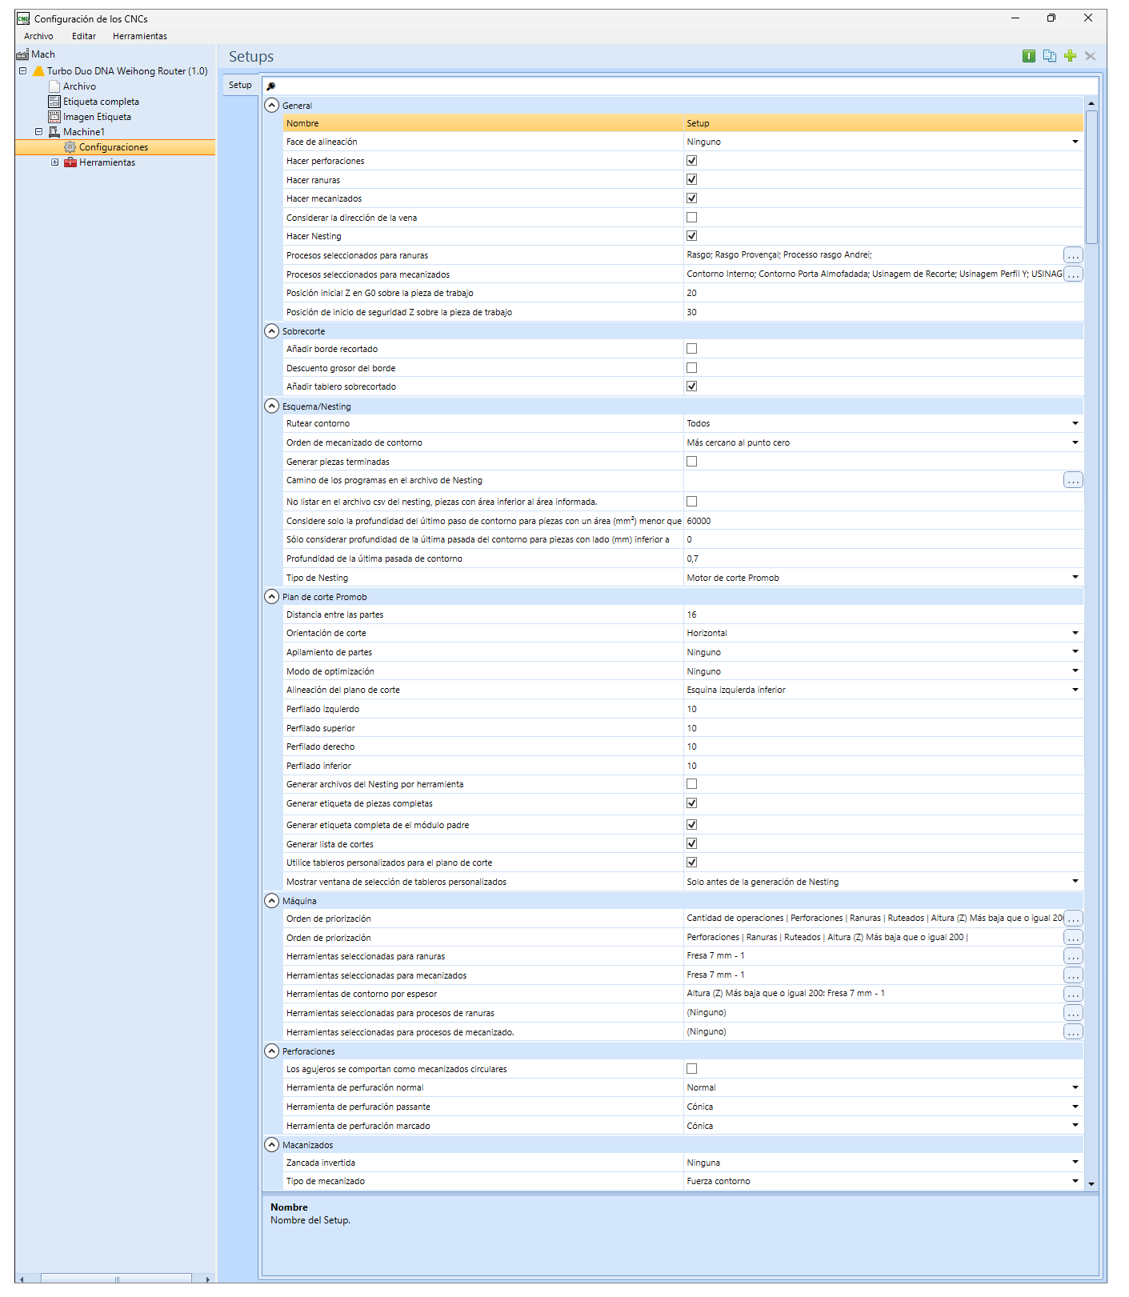
Task: Collapse the Macanizados section
Action: tap(272, 1145)
